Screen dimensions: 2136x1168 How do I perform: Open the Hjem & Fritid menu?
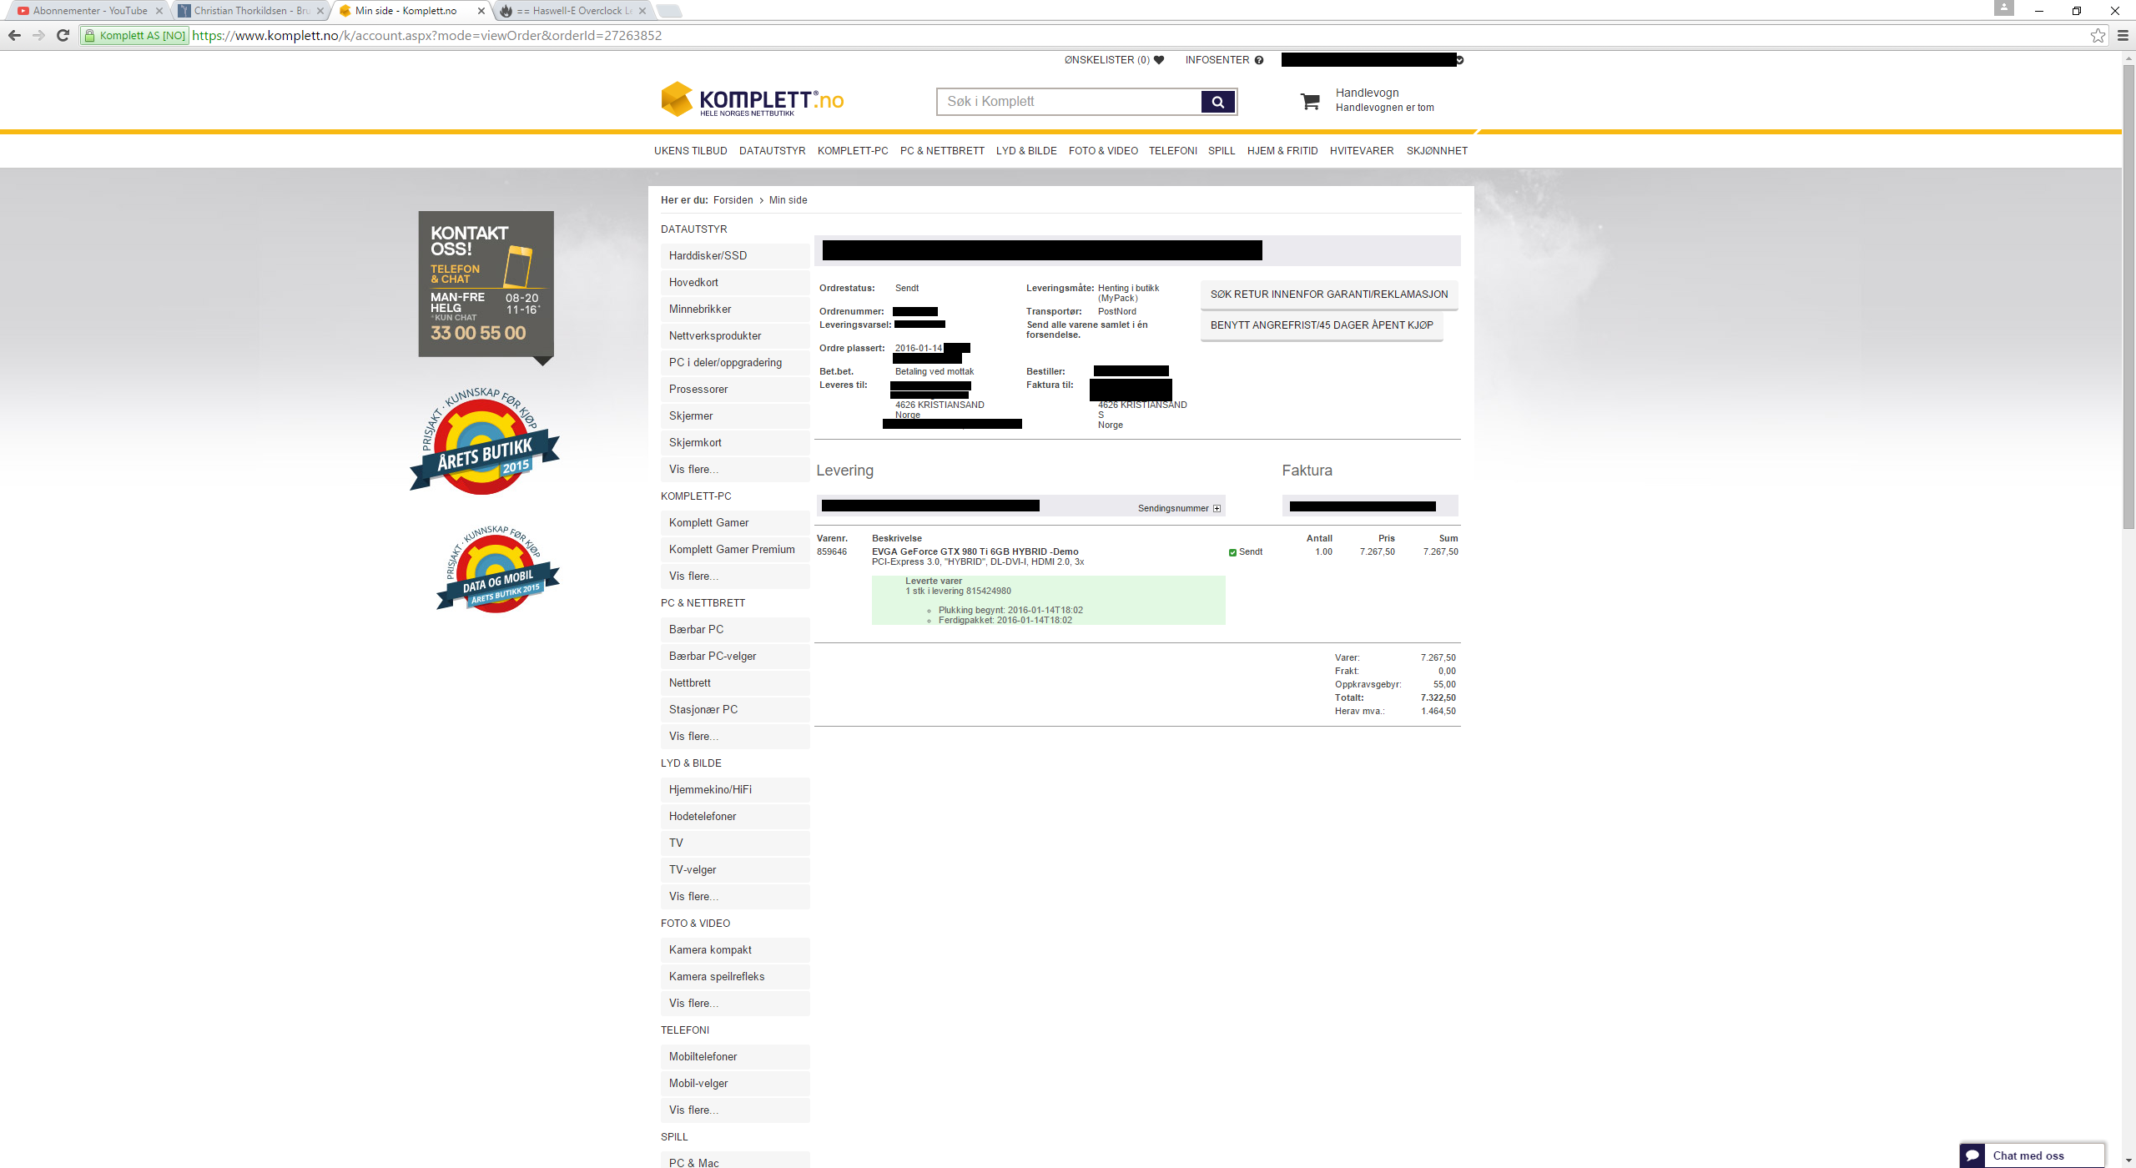[1282, 151]
